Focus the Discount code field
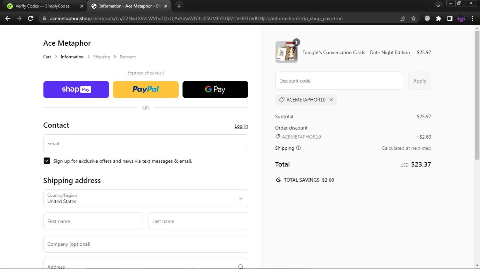This screenshot has width=480, height=269. point(339,81)
